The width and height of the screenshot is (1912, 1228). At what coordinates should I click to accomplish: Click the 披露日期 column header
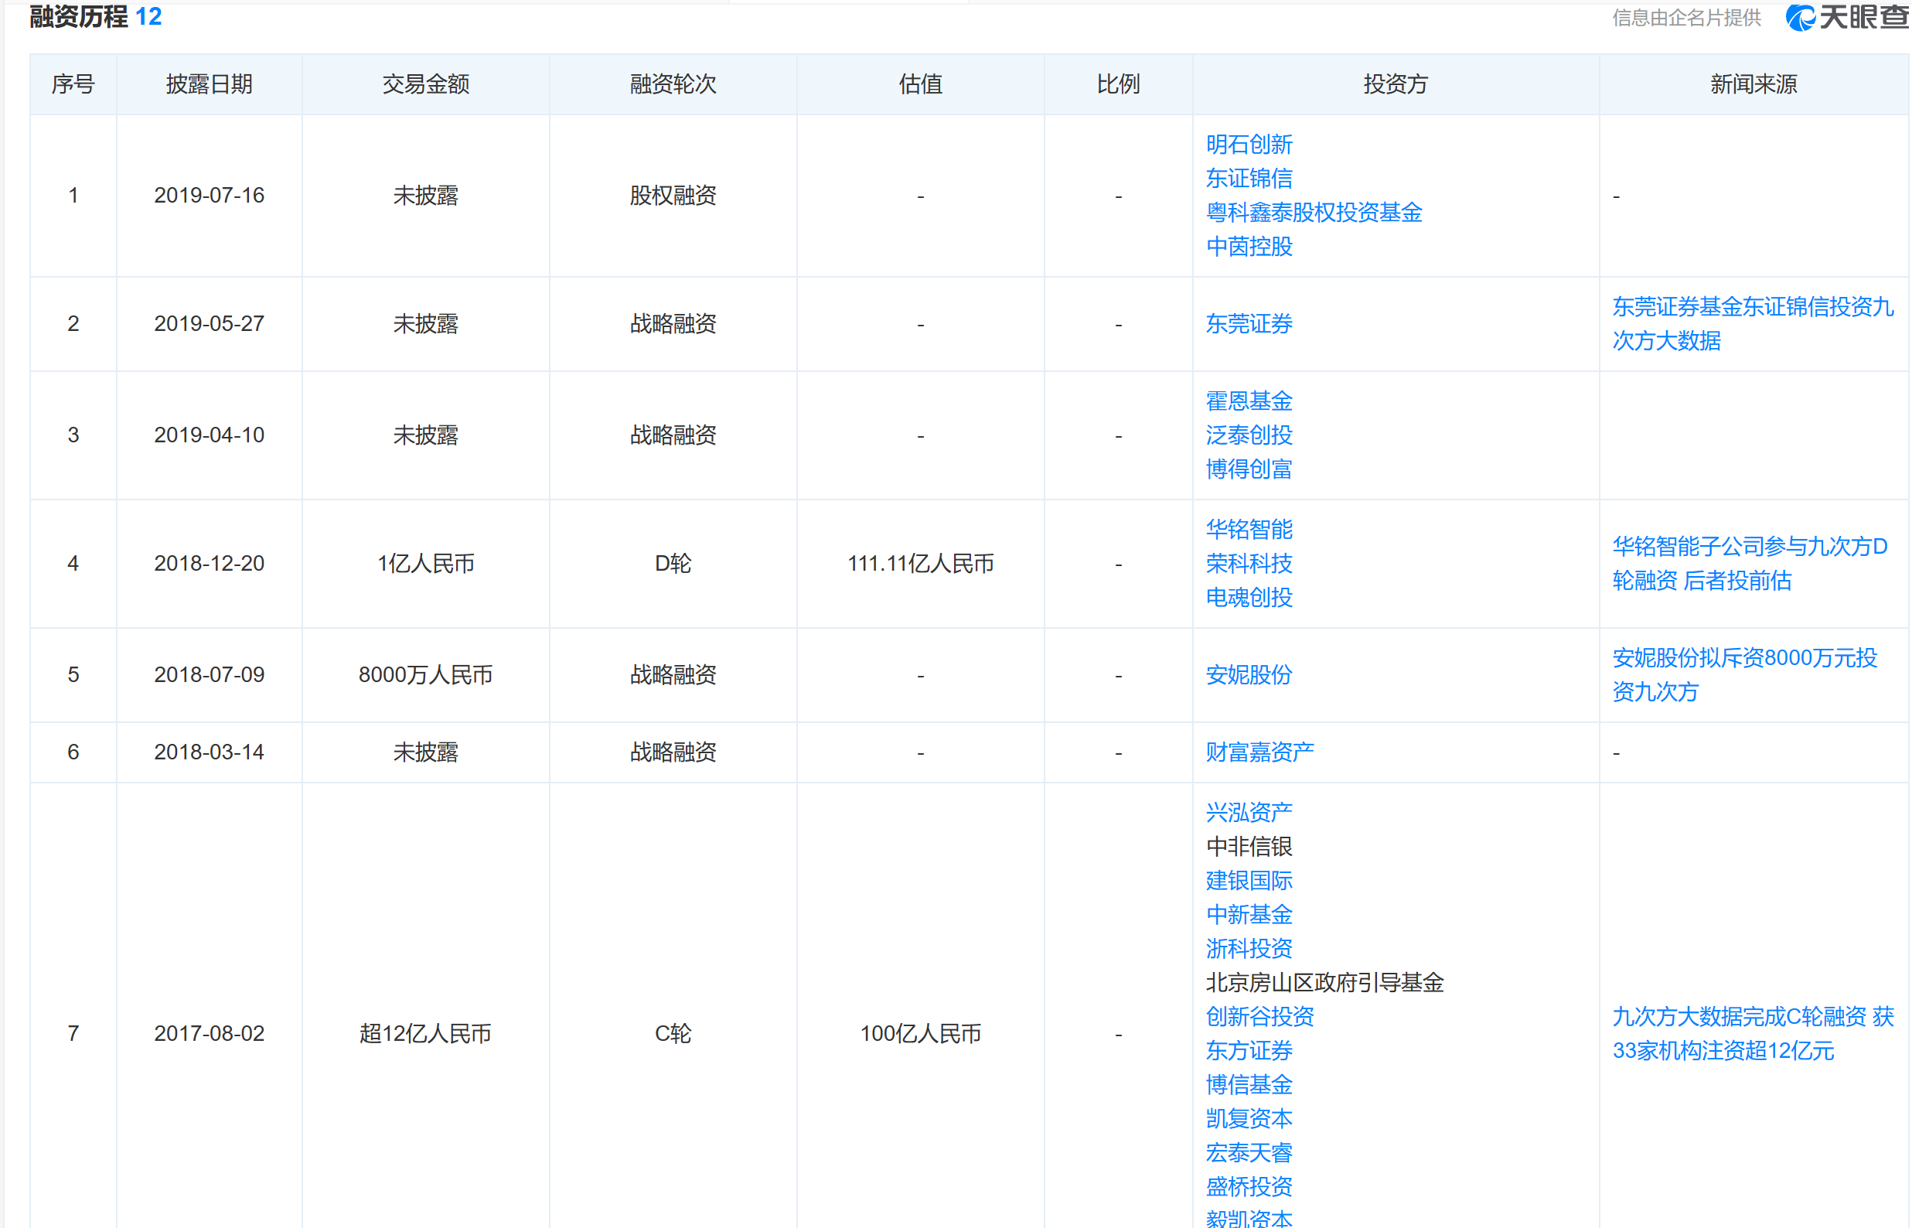click(209, 84)
